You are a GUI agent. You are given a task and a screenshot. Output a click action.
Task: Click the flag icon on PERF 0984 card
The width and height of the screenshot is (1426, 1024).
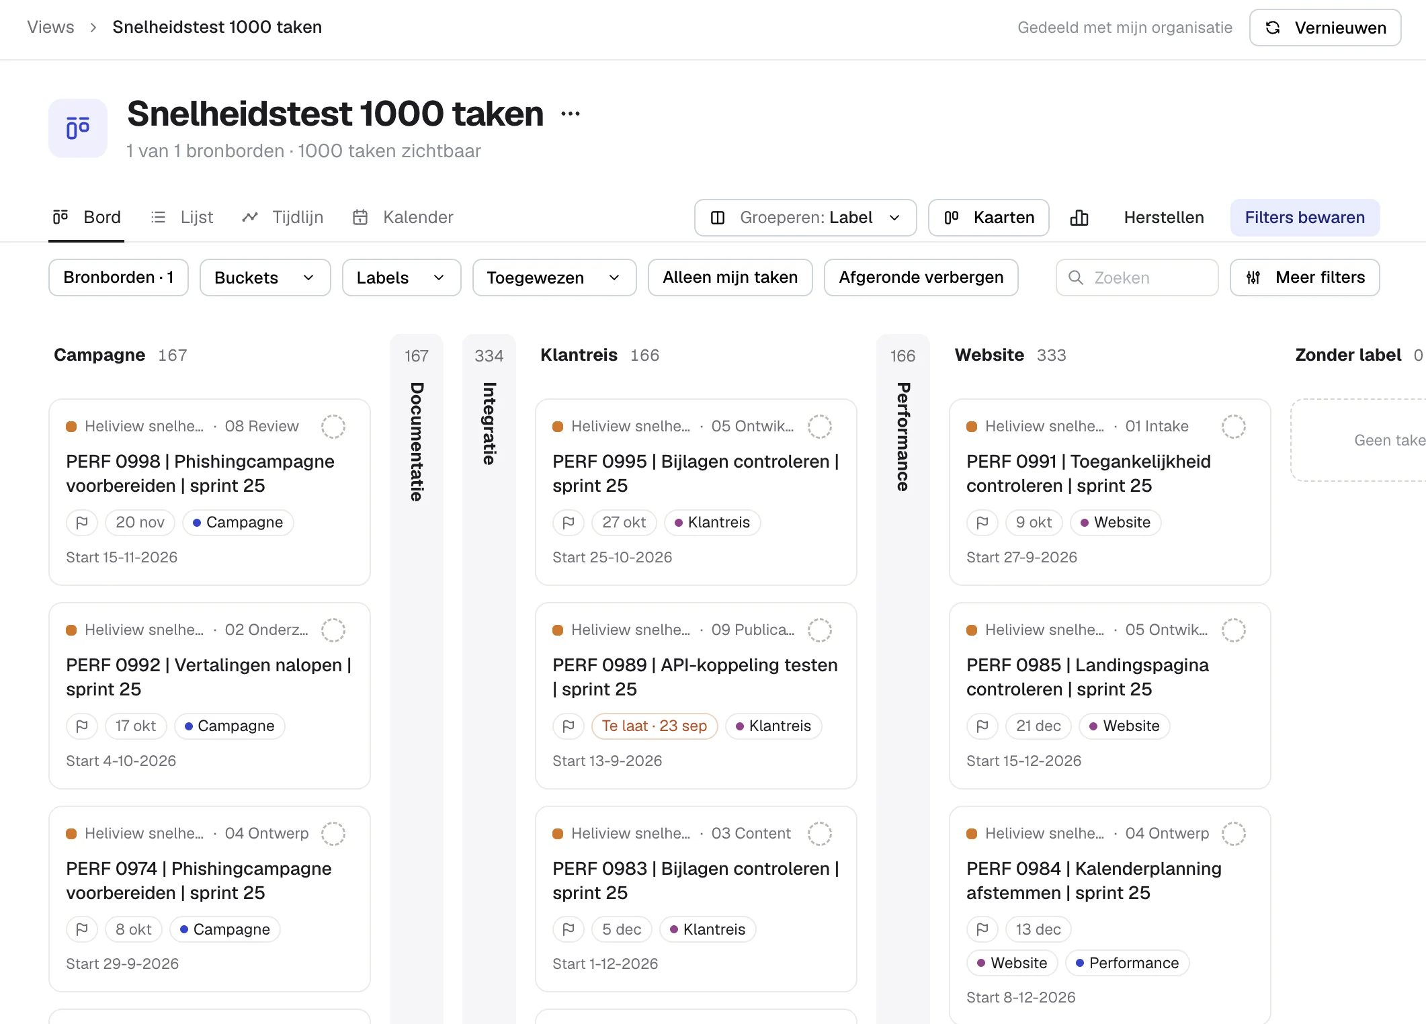click(982, 930)
